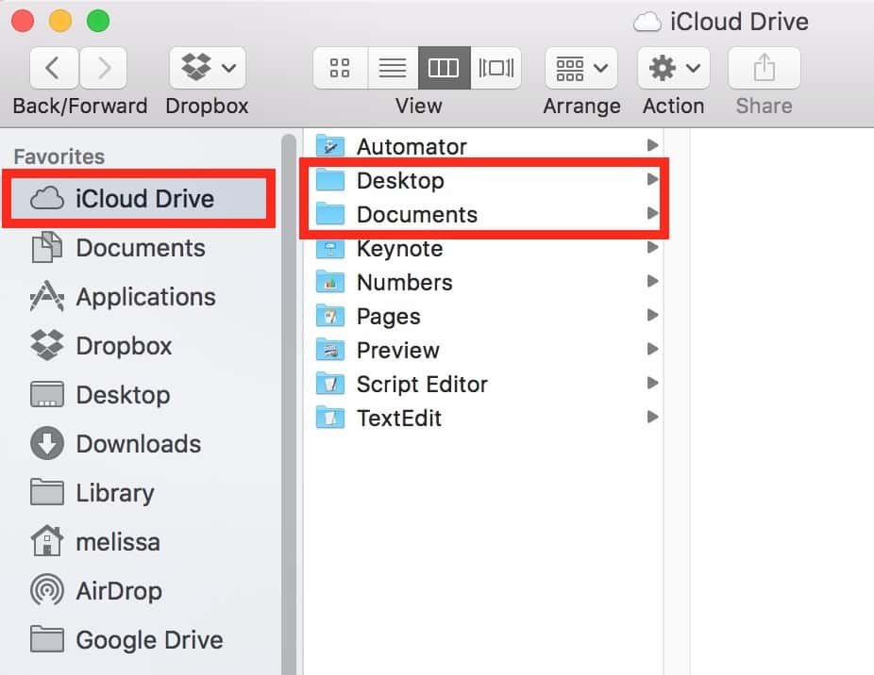
Task: Open the Arrange dropdown menu
Action: pyautogui.click(x=581, y=68)
